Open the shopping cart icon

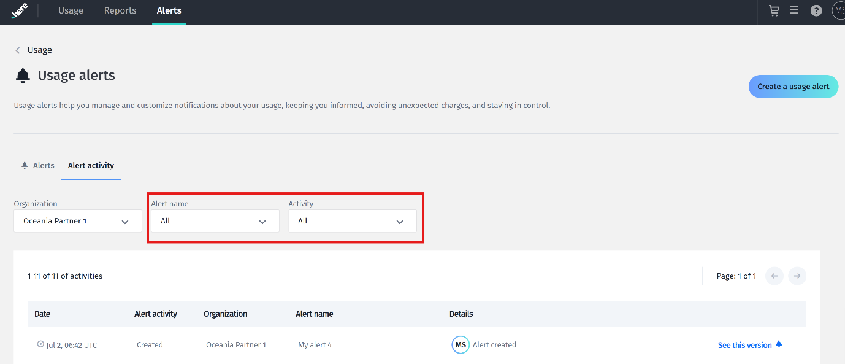774,10
